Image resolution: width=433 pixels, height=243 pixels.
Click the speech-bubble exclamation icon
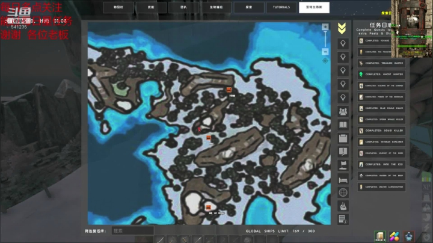tap(343, 152)
